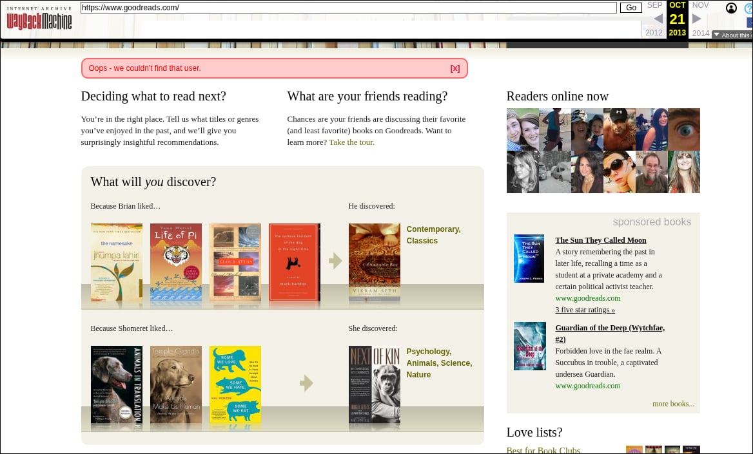Click the sunglasses woman reader avatar

(619, 172)
